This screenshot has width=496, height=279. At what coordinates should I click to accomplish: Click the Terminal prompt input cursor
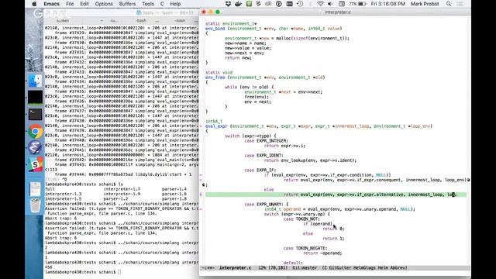(x=119, y=272)
